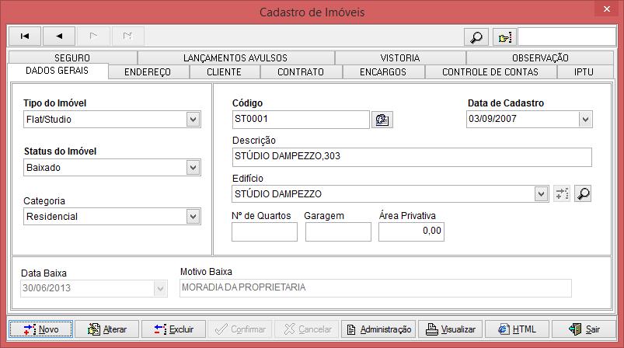Open the Data de Cadastro date picker
This screenshot has height=348, width=624.
(585, 120)
